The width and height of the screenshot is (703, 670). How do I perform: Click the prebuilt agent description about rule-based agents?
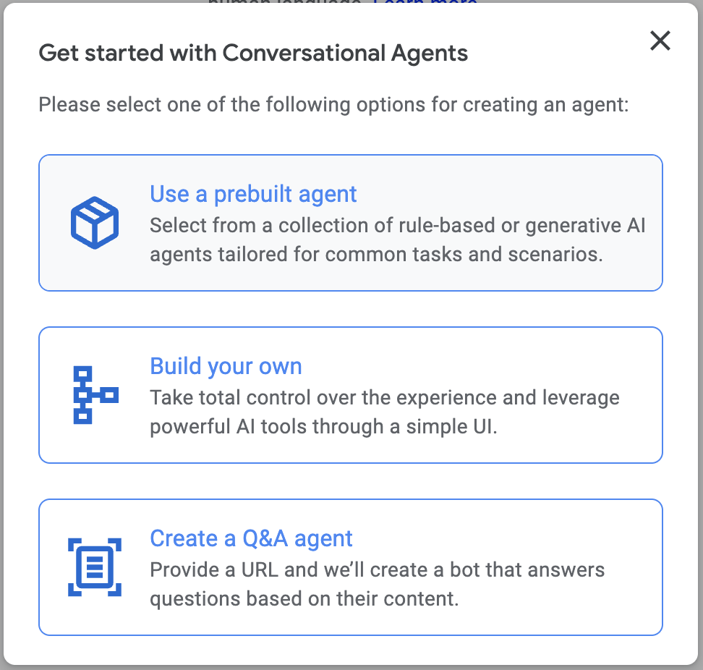point(397,226)
